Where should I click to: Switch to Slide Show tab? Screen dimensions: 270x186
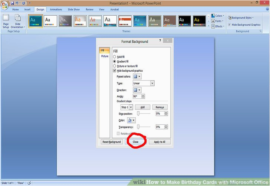point(74,10)
